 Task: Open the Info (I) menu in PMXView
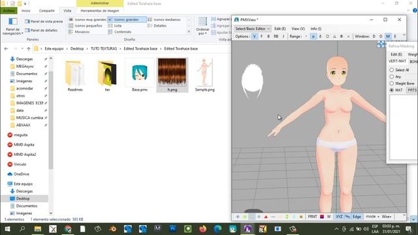pos(315,29)
